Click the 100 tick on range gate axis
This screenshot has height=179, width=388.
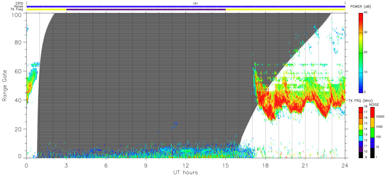coord(17,15)
